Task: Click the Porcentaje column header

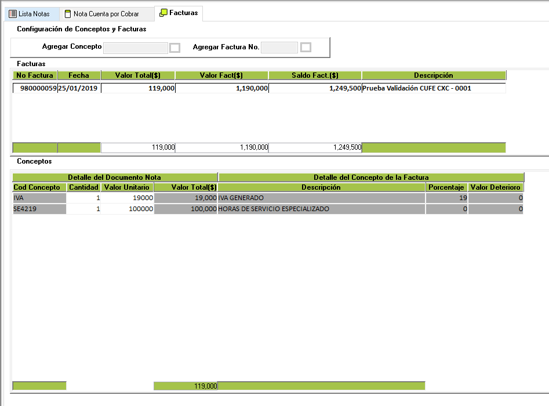Action: (446, 187)
